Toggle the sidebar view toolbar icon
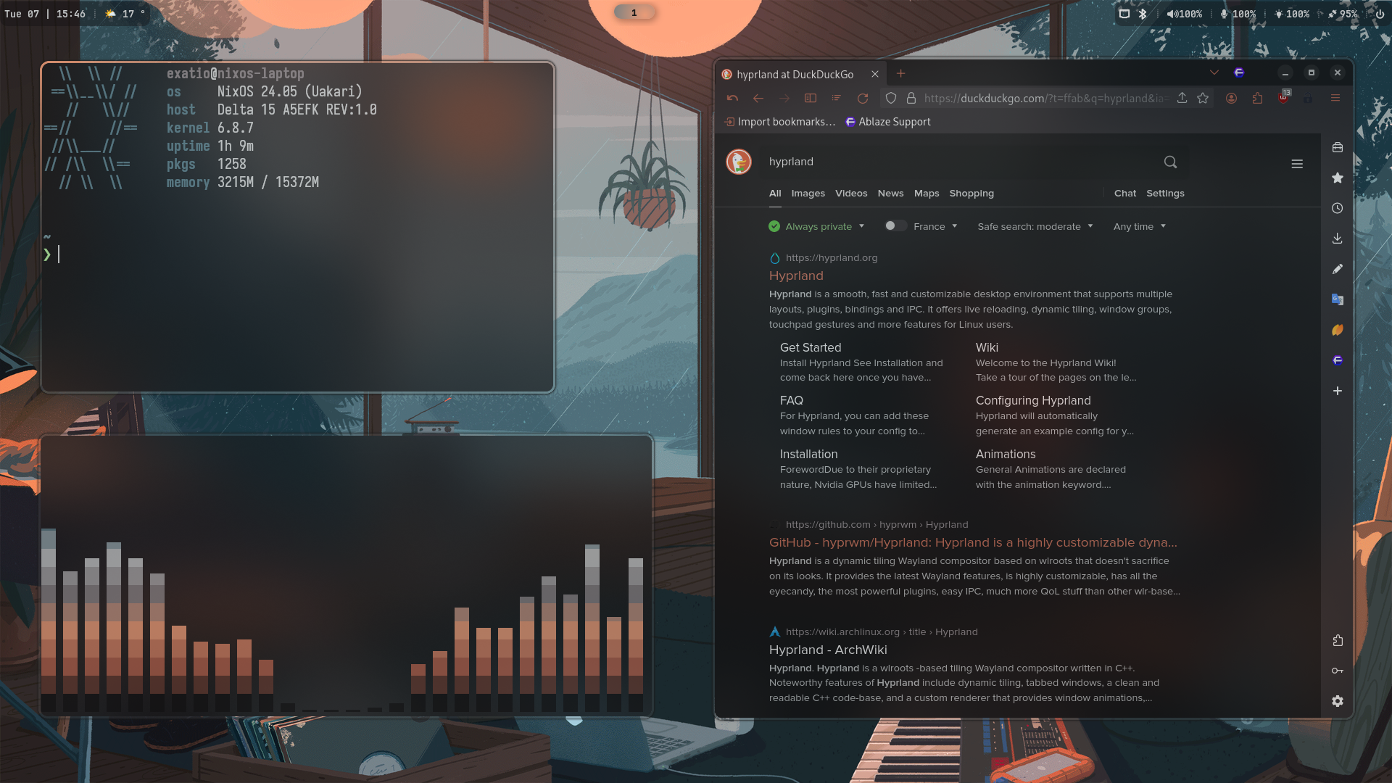The image size is (1392, 783). [x=811, y=99]
